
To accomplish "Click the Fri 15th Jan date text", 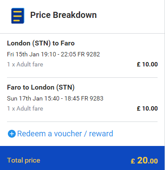I will pos(23,54).
